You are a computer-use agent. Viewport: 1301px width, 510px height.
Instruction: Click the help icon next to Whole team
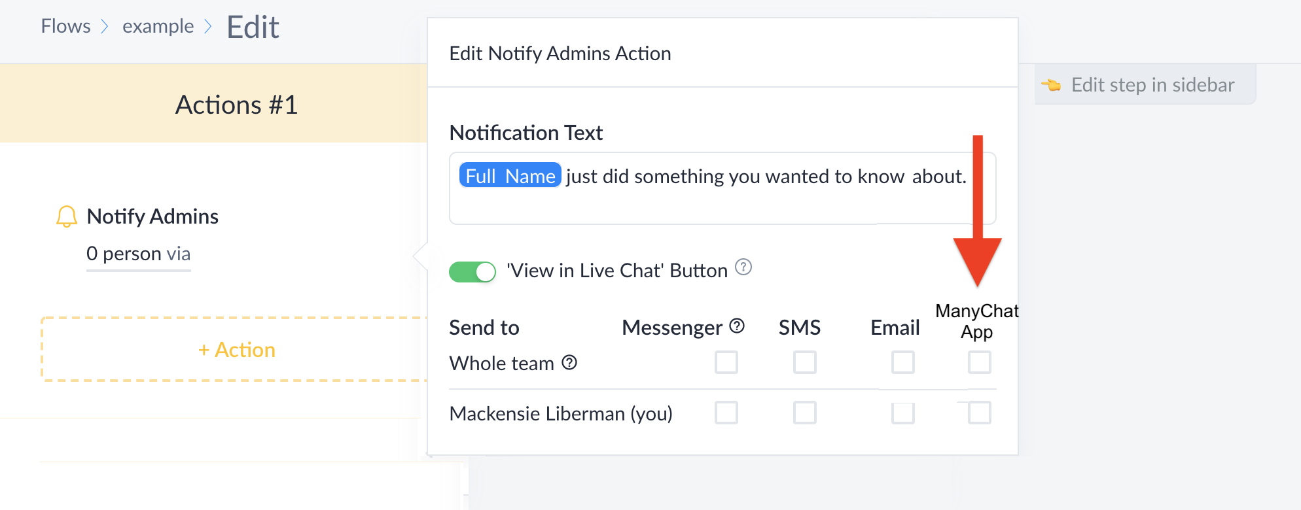(569, 362)
